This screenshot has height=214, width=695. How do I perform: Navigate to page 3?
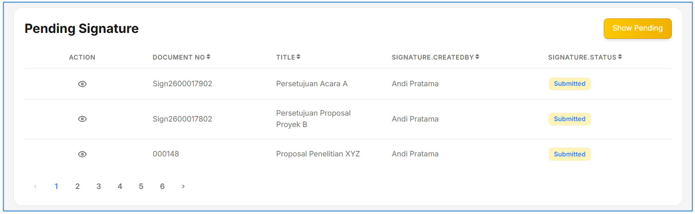pyautogui.click(x=99, y=187)
